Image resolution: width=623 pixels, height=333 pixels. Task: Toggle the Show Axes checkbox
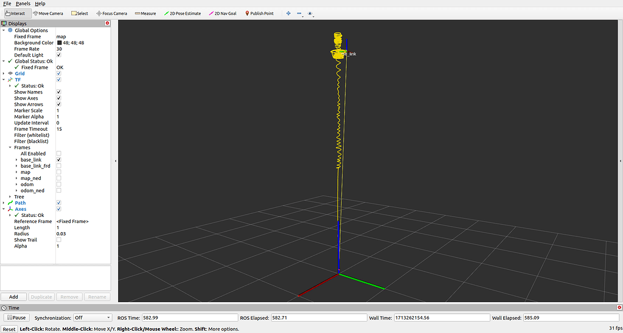click(59, 98)
